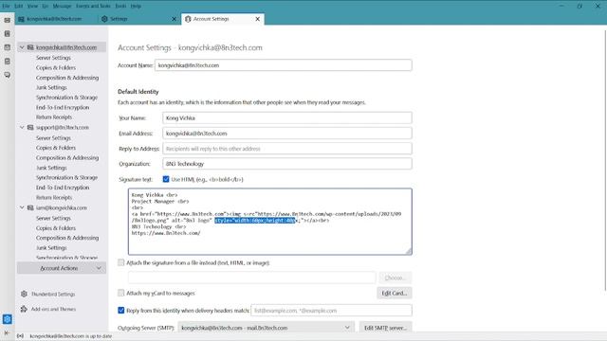Click the delivery headers match input field
This screenshot has width=607, height=341.
click(x=331, y=310)
